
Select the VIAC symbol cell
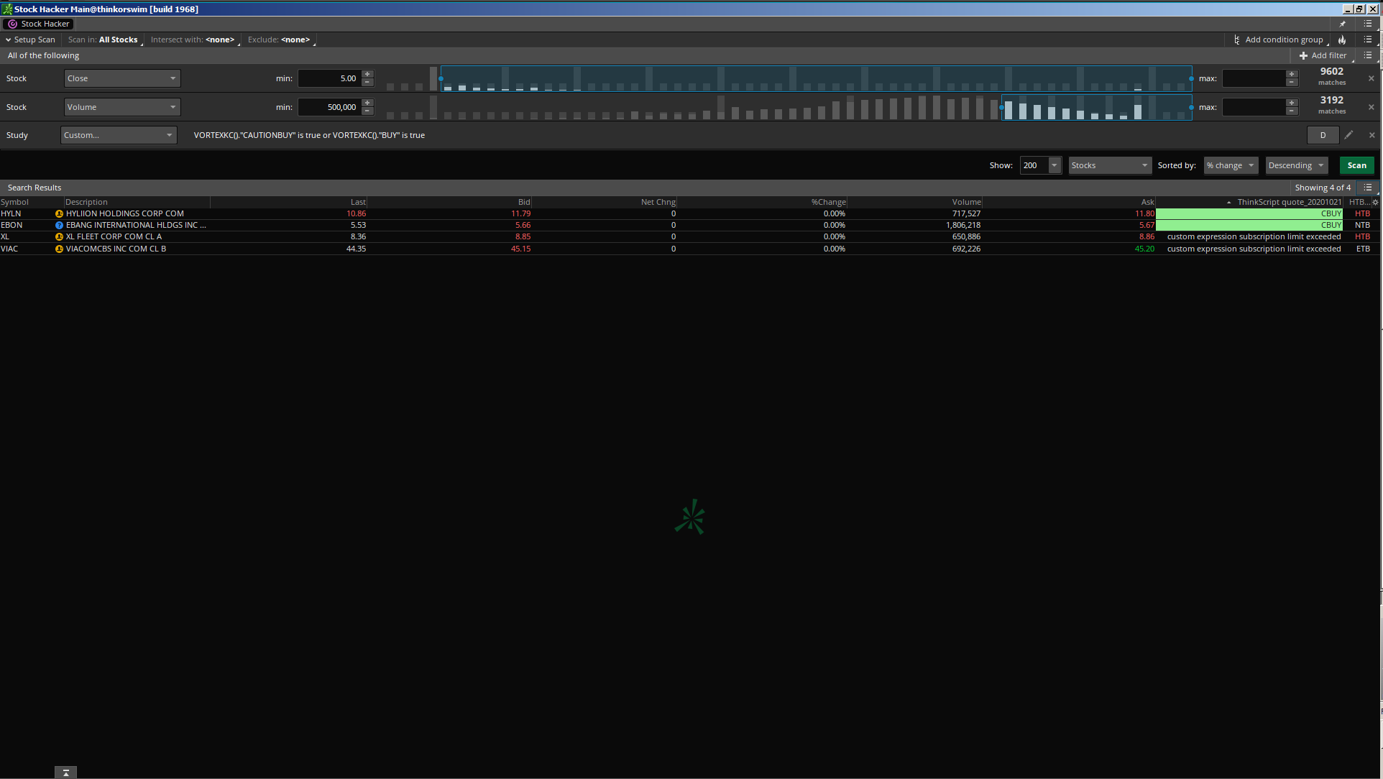pos(9,249)
